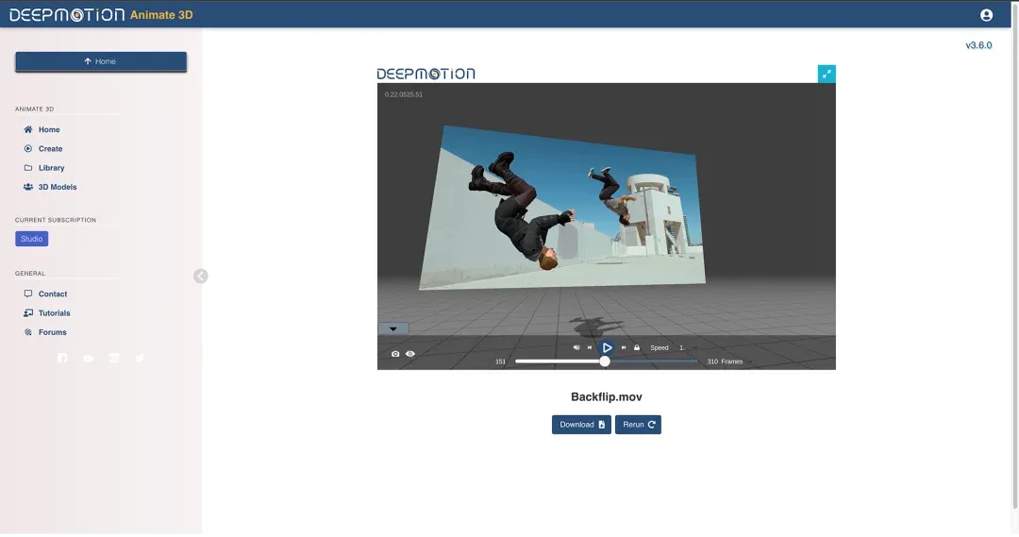This screenshot has width=1019, height=537.
Task: Click the current frame number 151
Action: (500, 361)
